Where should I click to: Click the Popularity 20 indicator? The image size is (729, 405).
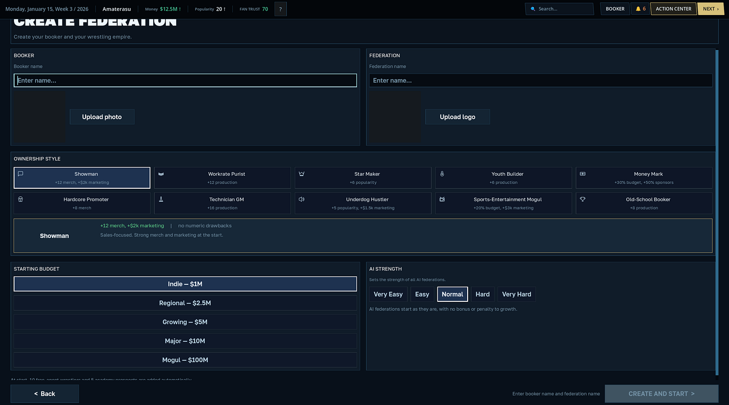point(210,9)
